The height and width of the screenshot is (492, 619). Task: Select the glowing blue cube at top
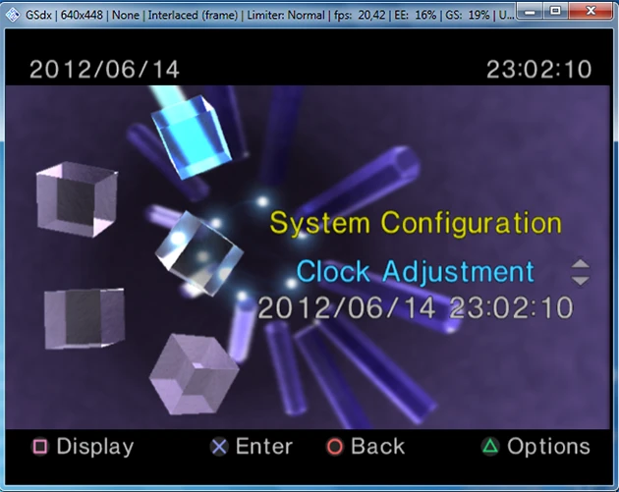pyautogui.click(x=193, y=137)
